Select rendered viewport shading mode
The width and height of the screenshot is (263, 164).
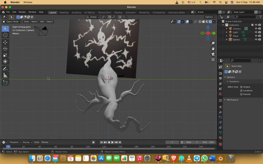pos(210,22)
